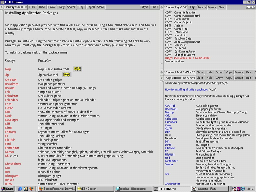Image resolution: width=256 pixels, height=192 pixels.
Task: Clear the System.Log output
Action: point(222,7)
